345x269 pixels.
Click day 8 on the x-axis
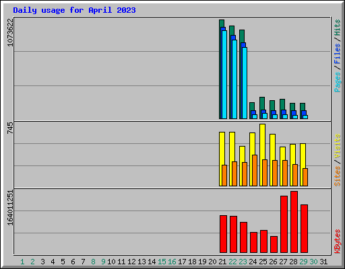coord(93,262)
